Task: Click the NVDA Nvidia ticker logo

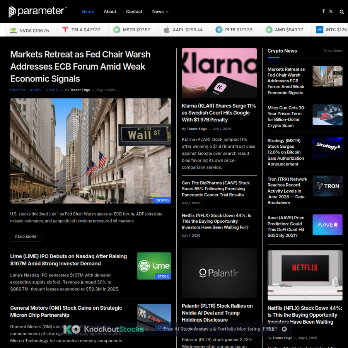Action: [x=13, y=31]
